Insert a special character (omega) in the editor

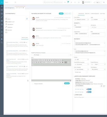pyautogui.click(x=37, y=62)
